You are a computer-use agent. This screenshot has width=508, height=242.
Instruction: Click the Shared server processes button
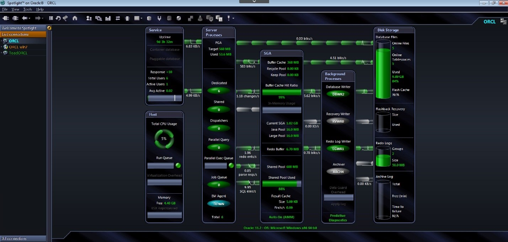pyautogui.click(x=219, y=109)
